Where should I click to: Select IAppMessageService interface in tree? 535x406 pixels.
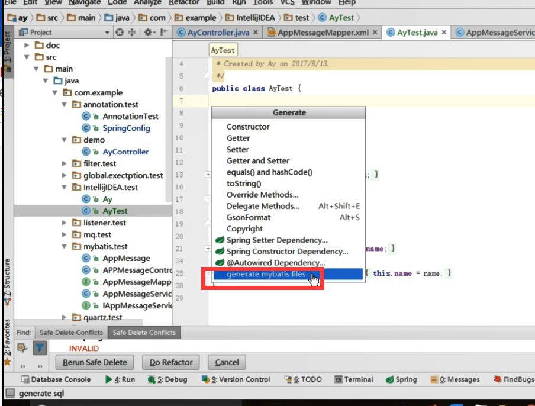click(137, 306)
